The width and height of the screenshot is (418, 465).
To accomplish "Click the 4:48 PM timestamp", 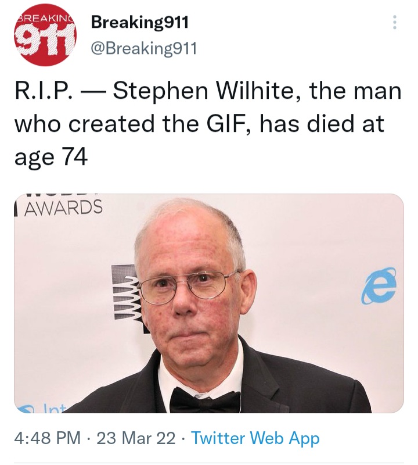I will [47, 438].
